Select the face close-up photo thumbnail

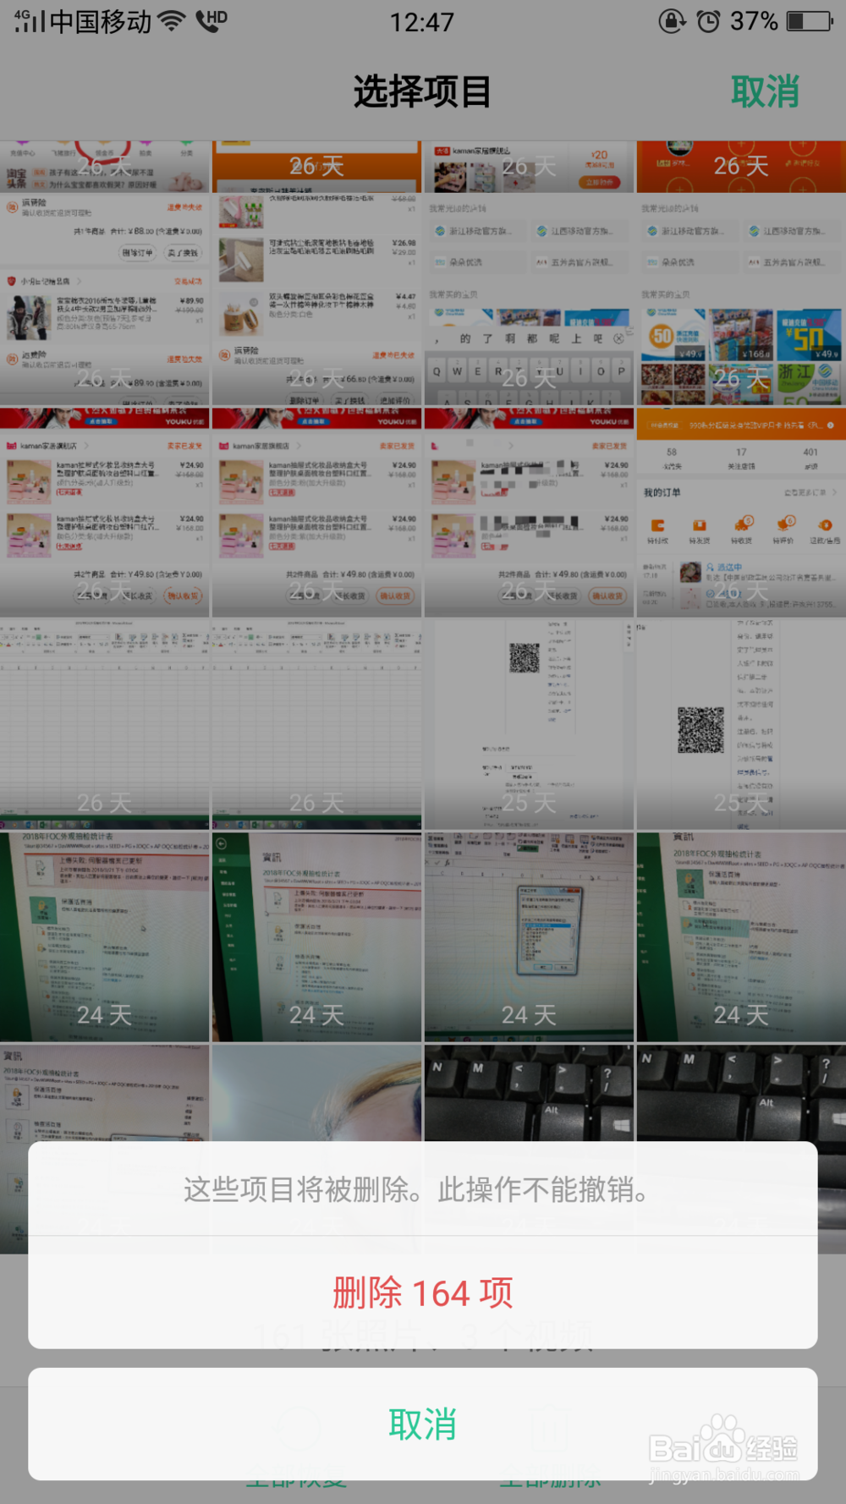click(x=316, y=1093)
